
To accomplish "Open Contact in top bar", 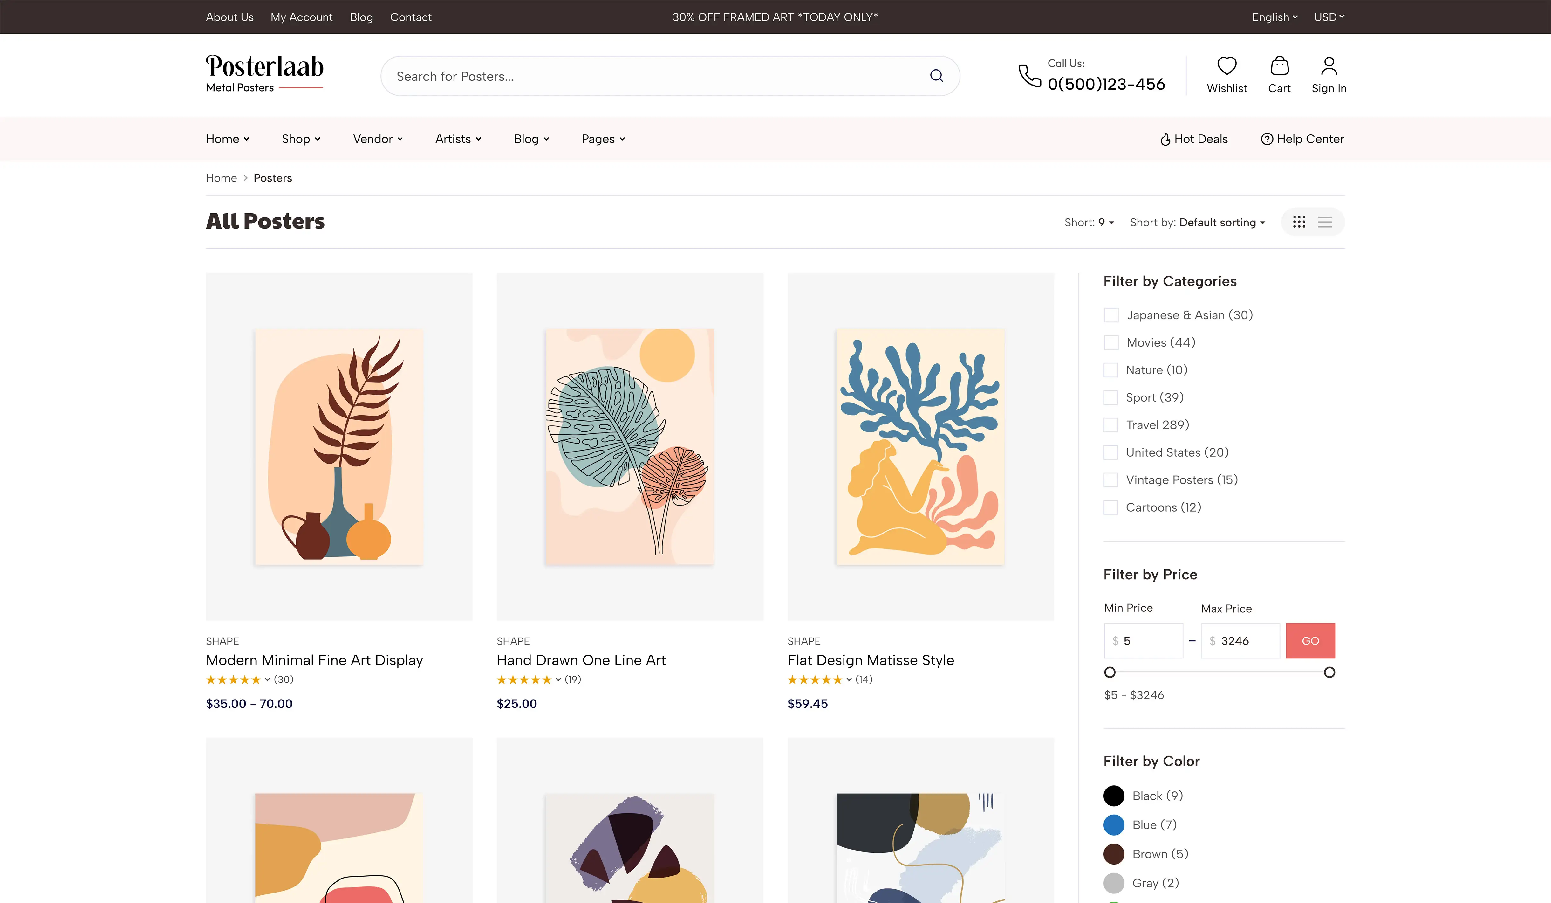I will click(411, 17).
